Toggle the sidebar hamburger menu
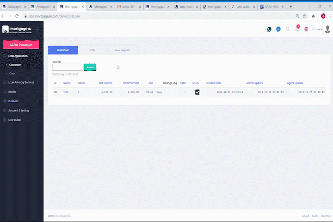Viewport: 333px width, 222px height. pyautogui.click(x=37, y=30)
